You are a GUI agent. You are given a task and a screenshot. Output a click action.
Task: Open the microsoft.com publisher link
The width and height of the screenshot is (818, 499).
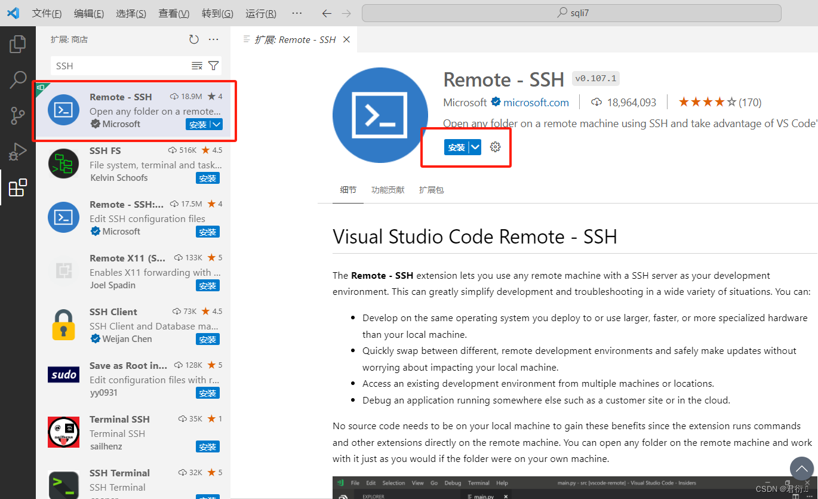click(x=536, y=102)
